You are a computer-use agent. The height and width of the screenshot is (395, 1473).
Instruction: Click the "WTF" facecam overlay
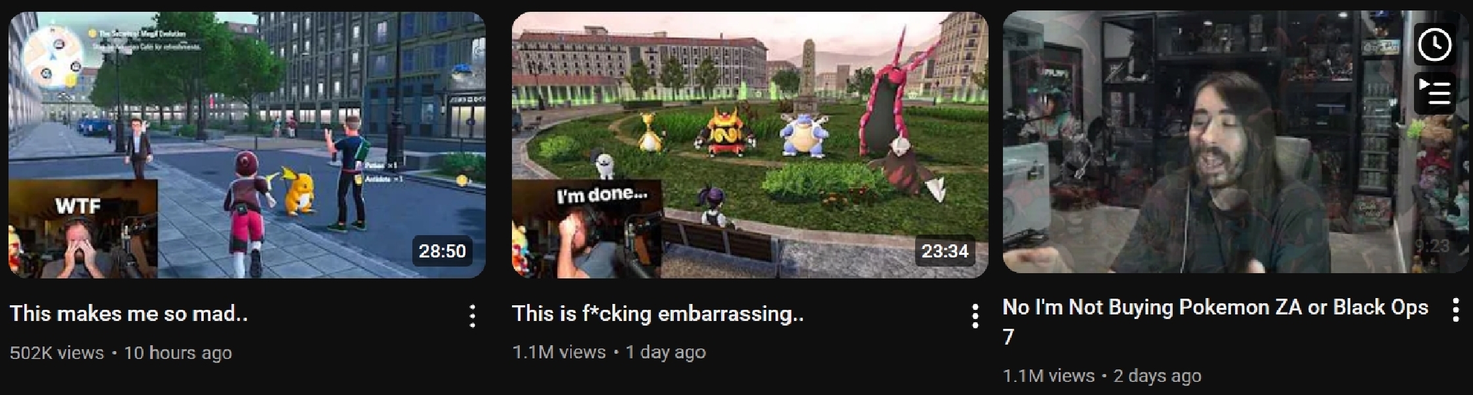[x=83, y=229]
